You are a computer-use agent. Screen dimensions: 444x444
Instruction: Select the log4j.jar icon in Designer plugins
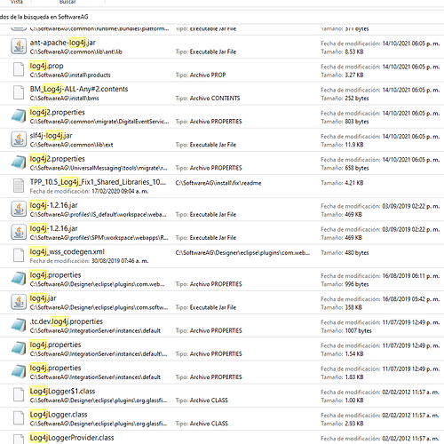(19, 302)
